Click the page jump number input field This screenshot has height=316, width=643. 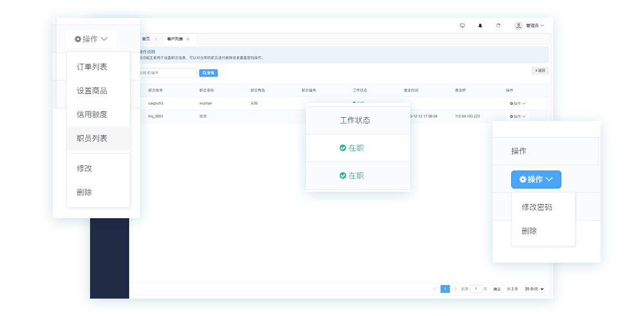(476, 289)
